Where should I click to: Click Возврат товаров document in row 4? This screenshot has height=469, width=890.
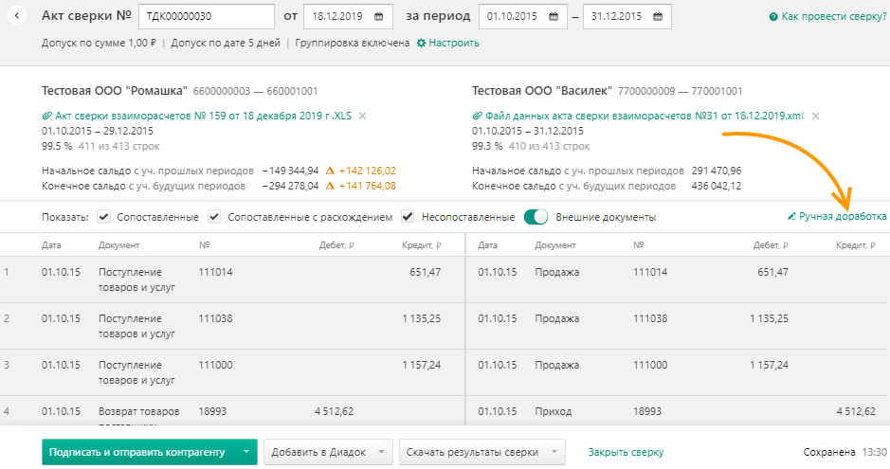tap(139, 412)
